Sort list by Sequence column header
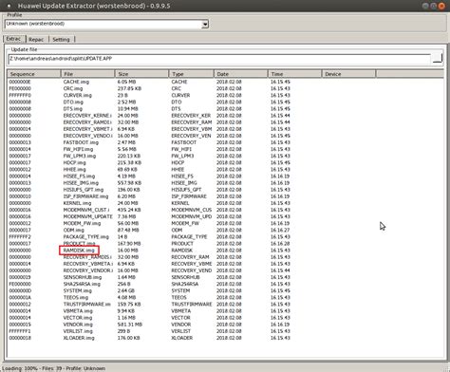450x372 pixels. [x=34, y=74]
